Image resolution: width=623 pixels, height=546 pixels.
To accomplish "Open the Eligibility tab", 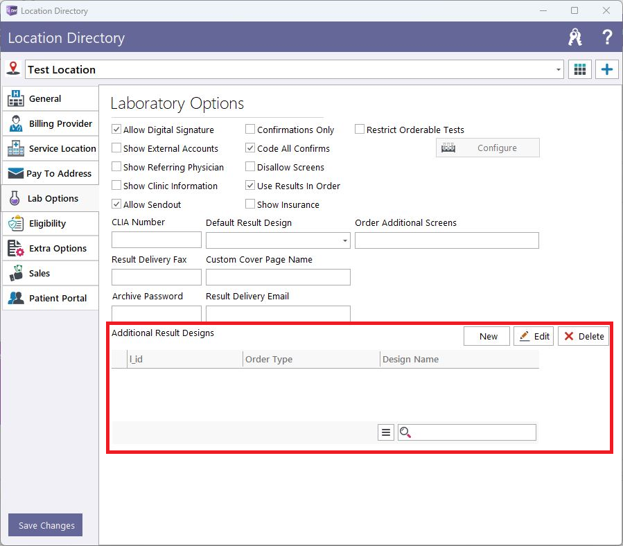I will pyautogui.click(x=51, y=223).
